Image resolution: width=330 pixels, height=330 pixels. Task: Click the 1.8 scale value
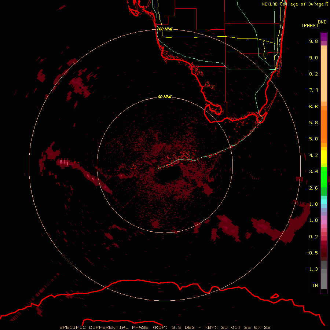click(313, 204)
